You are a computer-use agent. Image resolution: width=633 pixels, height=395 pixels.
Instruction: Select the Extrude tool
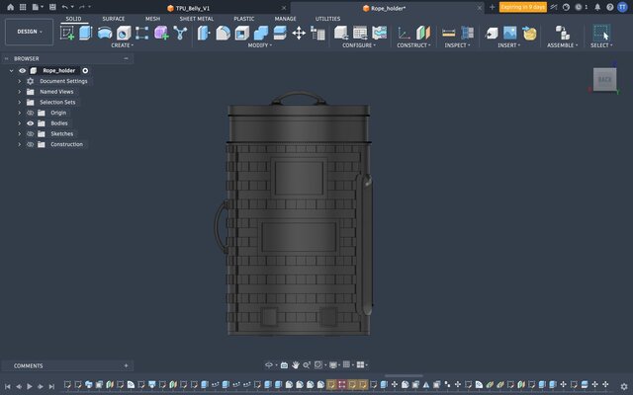point(86,33)
